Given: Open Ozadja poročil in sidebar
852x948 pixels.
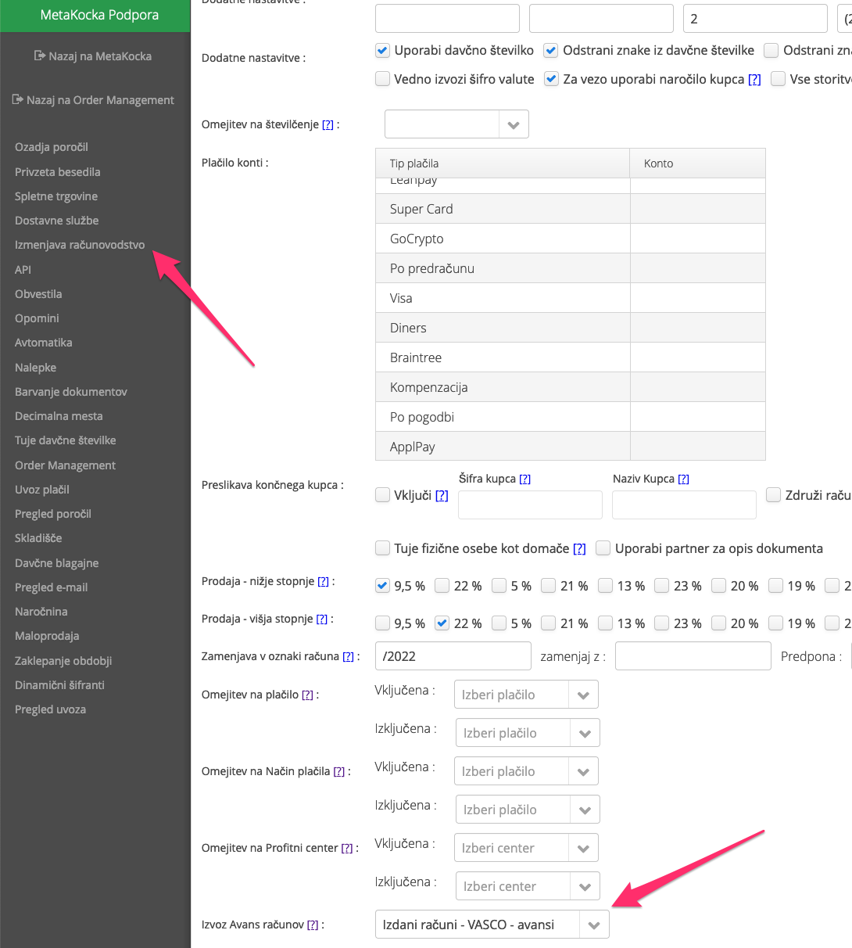Looking at the screenshot, I should 52,147.
